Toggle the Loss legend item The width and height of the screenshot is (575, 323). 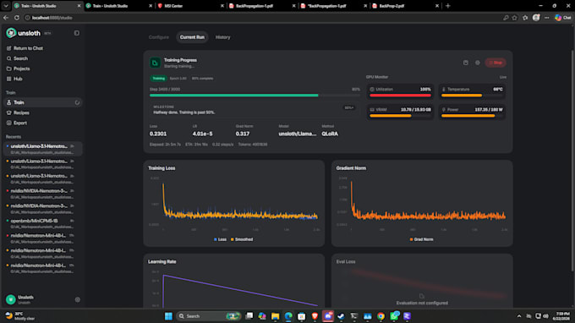220,239
